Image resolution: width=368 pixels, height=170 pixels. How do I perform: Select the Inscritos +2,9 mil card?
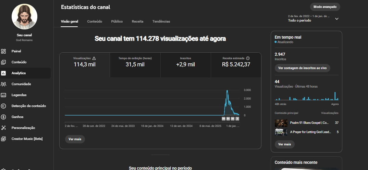(x=186, y=65)
